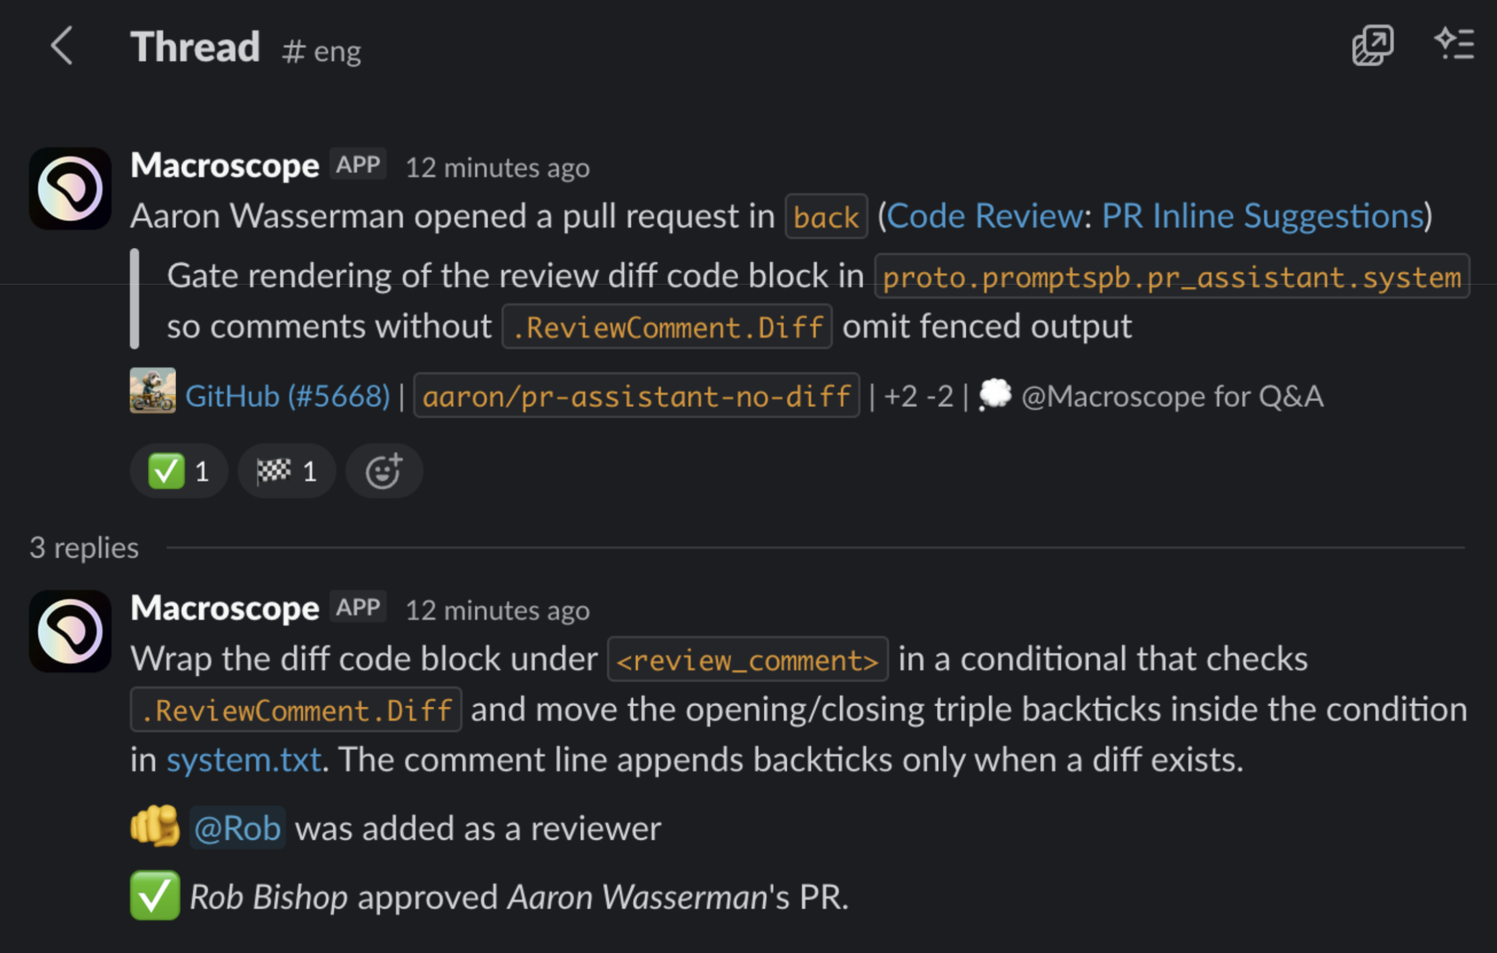Select the aaron/pr-assistant-no-diff branch name
Viewport: 1497px width, 953px height.
(x=637, y=395)
